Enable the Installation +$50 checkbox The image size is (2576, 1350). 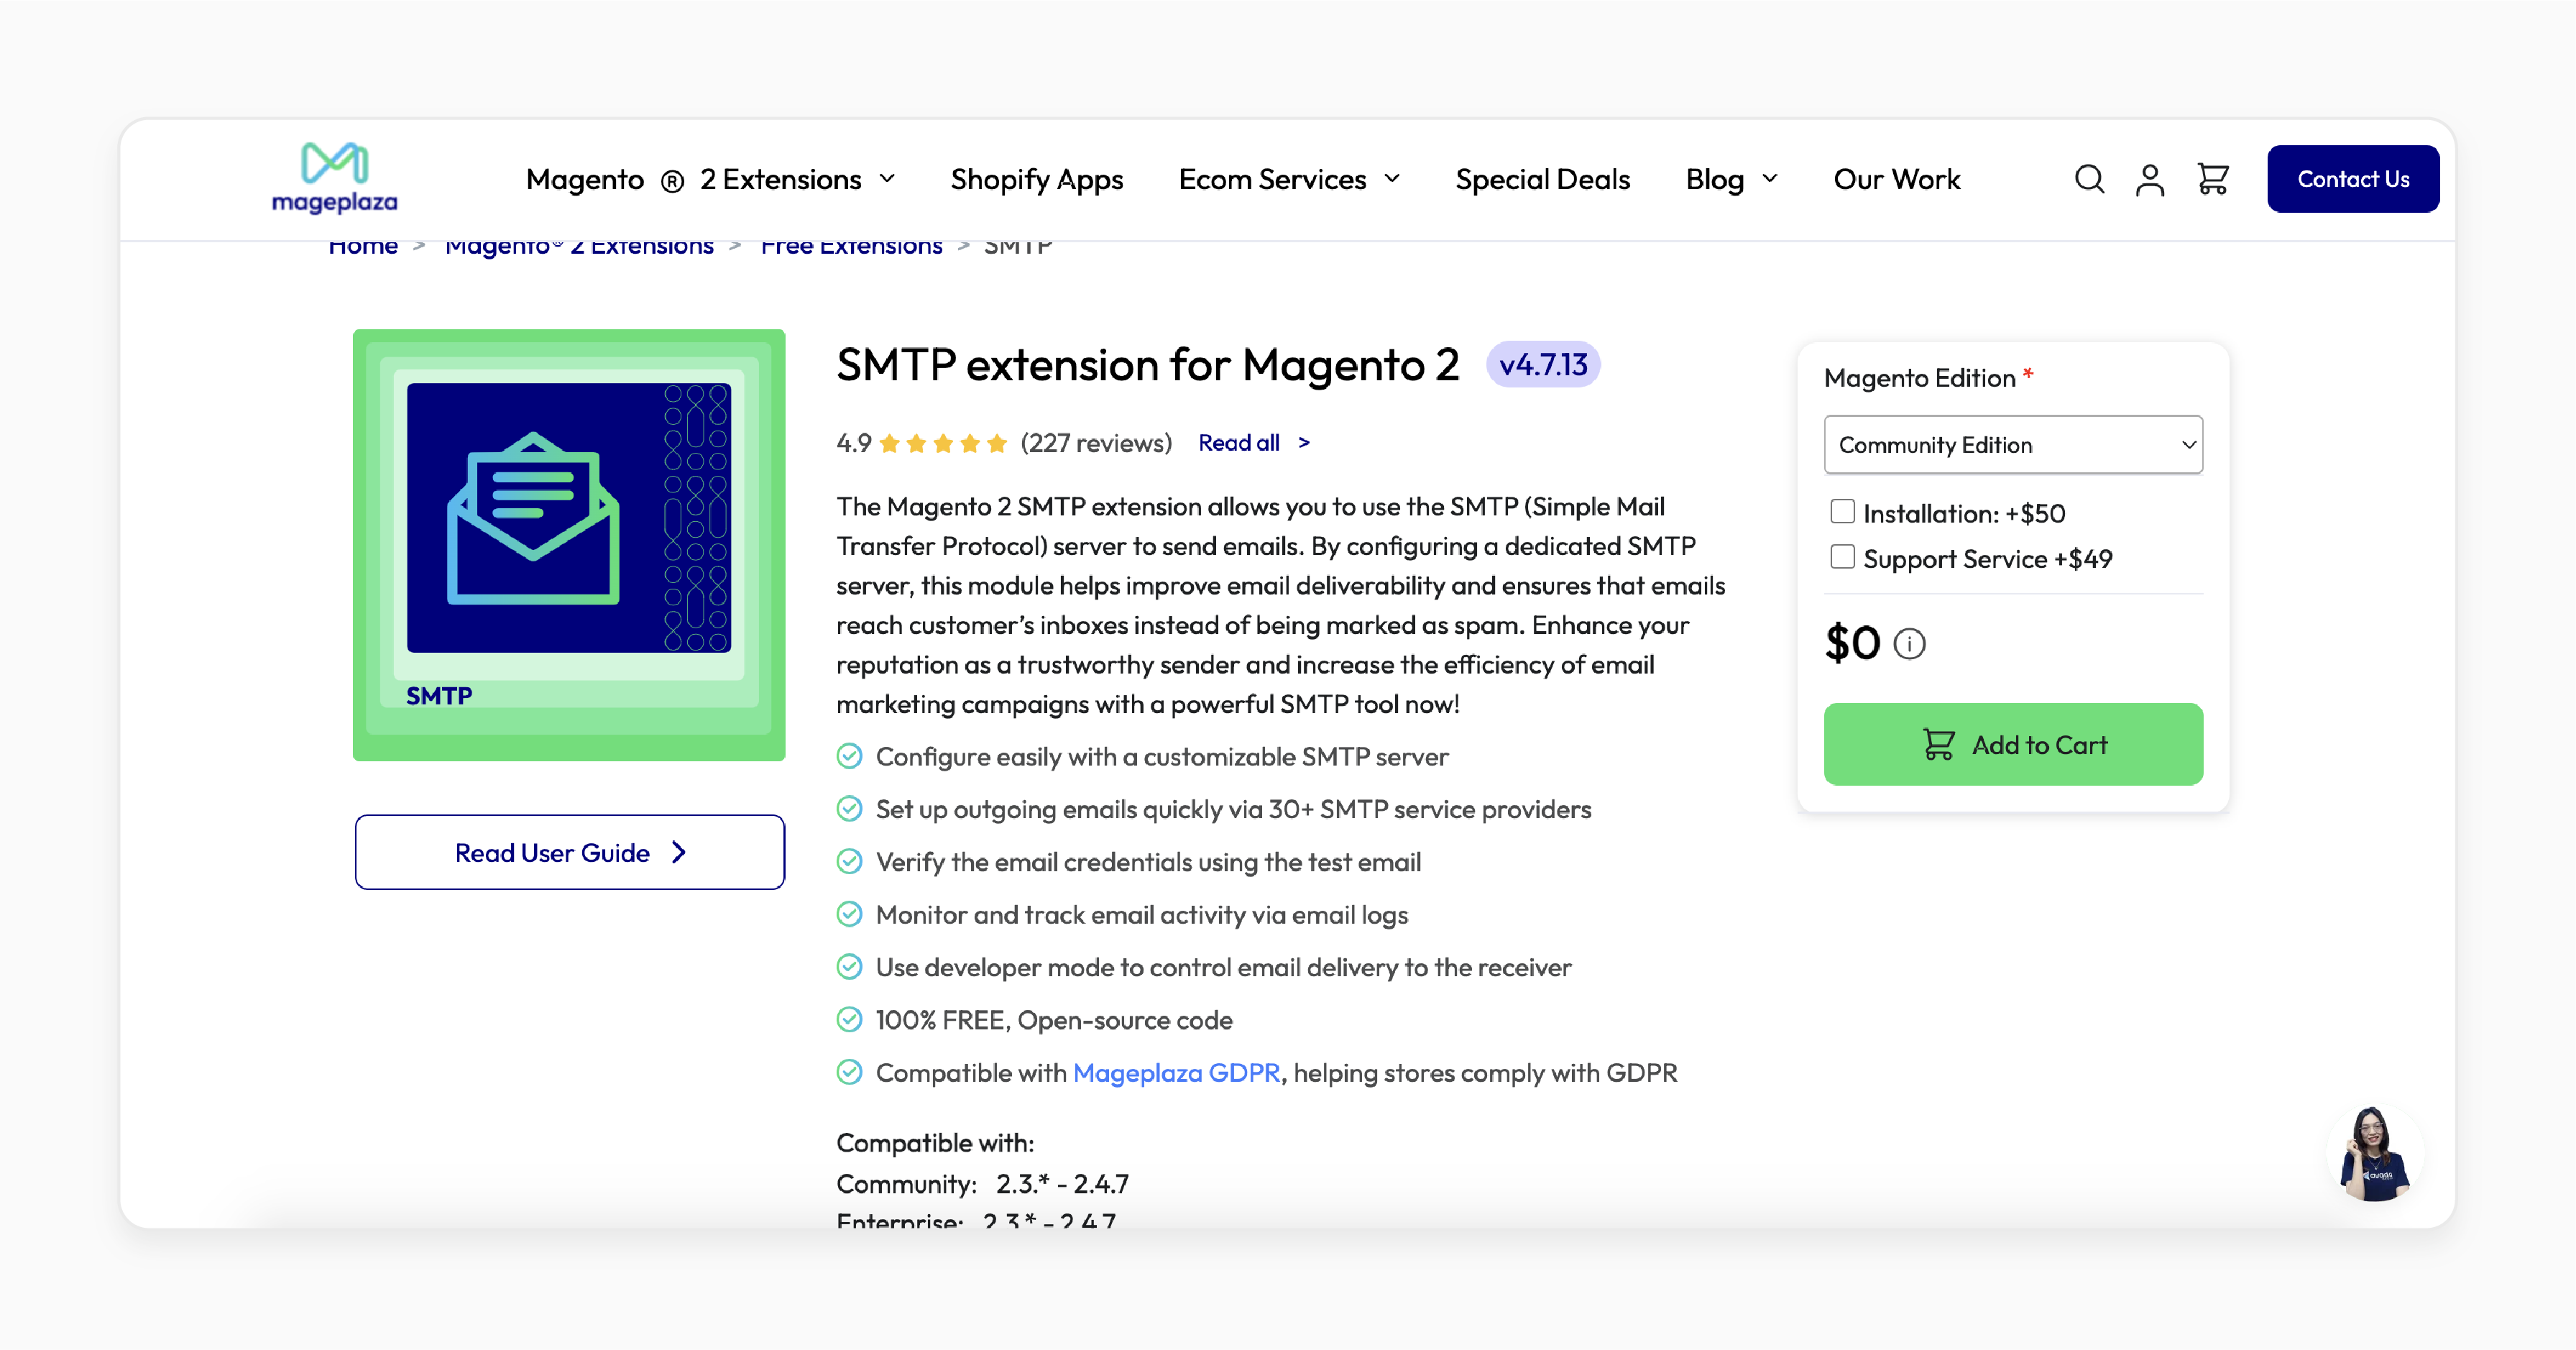(x=1842, y=511)
